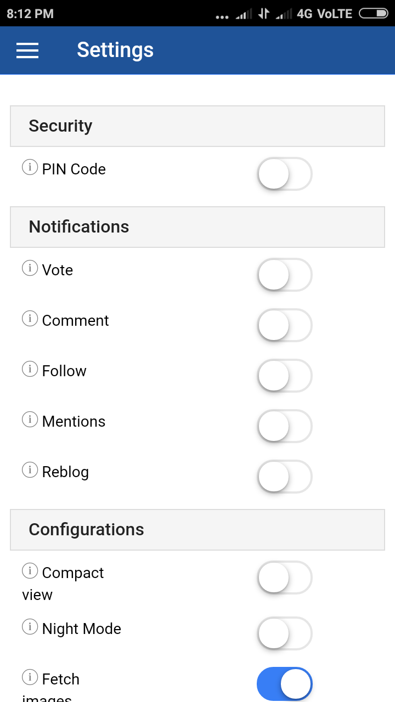The width and height of the screenshot is (395, 702).
Task: Tap the info icon next to Reblog
Action: pos(30,470)
